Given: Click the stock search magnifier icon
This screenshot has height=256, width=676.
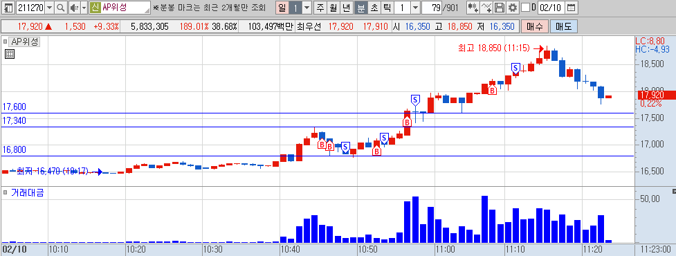Looking at the screenshot, I should (61, 8).
